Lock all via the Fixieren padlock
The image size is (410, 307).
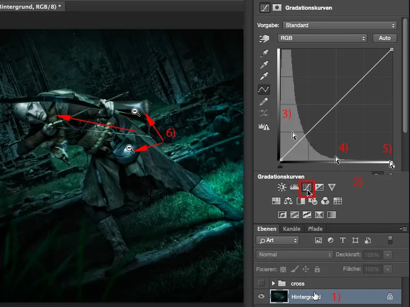[x=317, y=269]
